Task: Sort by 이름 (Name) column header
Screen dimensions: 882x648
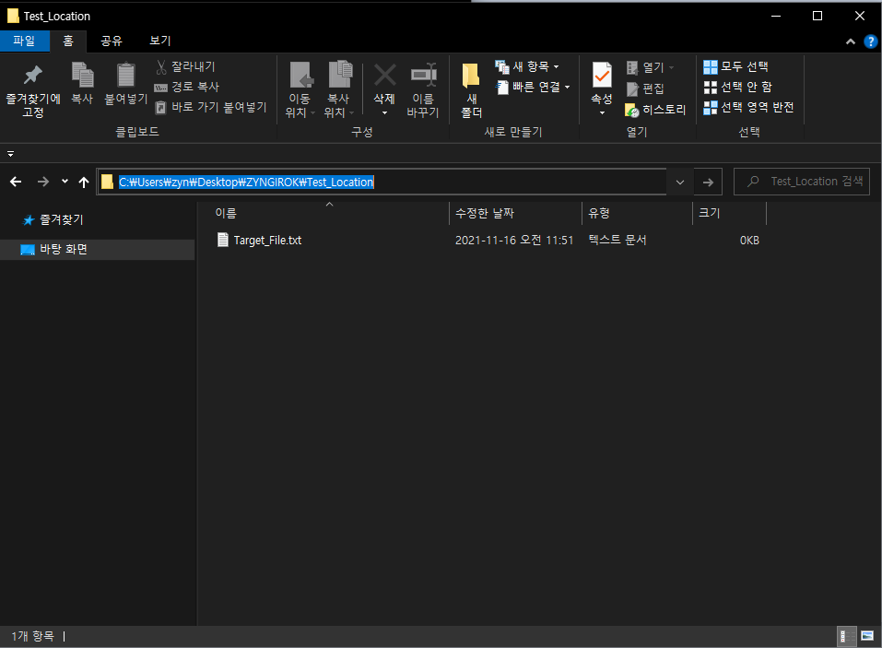Action: point(226,213)
